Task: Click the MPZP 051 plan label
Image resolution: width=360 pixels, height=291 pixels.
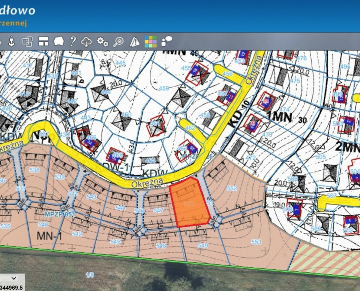Action: (60, 214)
